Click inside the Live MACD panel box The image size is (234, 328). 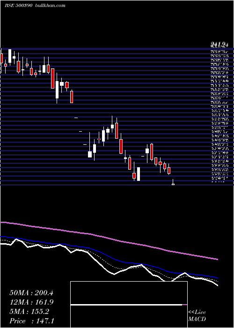point(129,305)
